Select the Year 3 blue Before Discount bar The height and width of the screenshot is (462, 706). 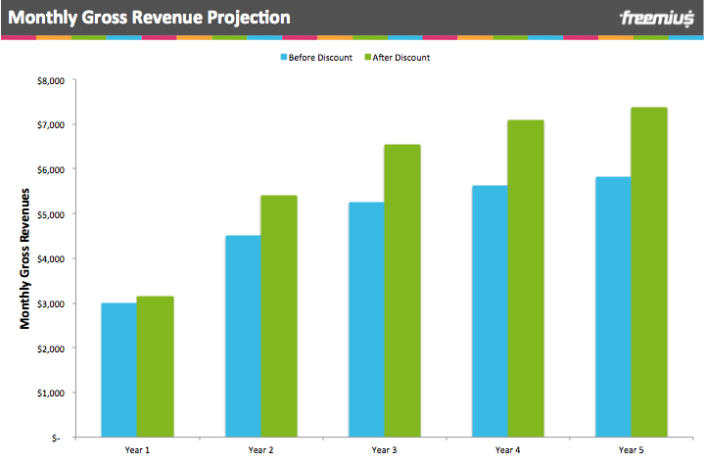coord(366,319)
